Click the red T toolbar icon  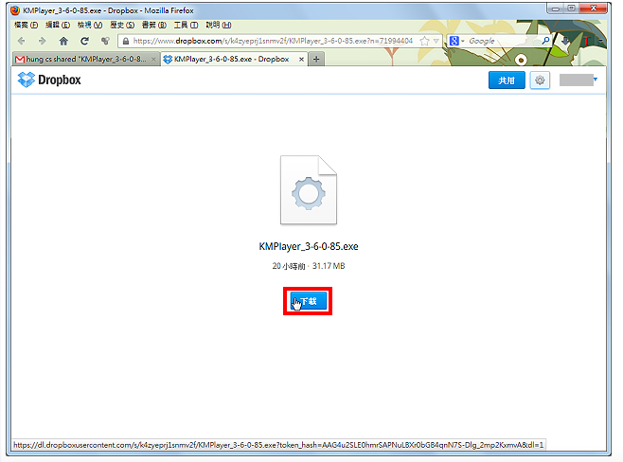click(x=587, y=41)
